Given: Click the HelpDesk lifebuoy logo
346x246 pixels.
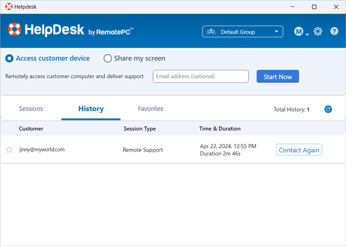Looking at the screenshot, I should pyautogui.click(x=14, y=29).
